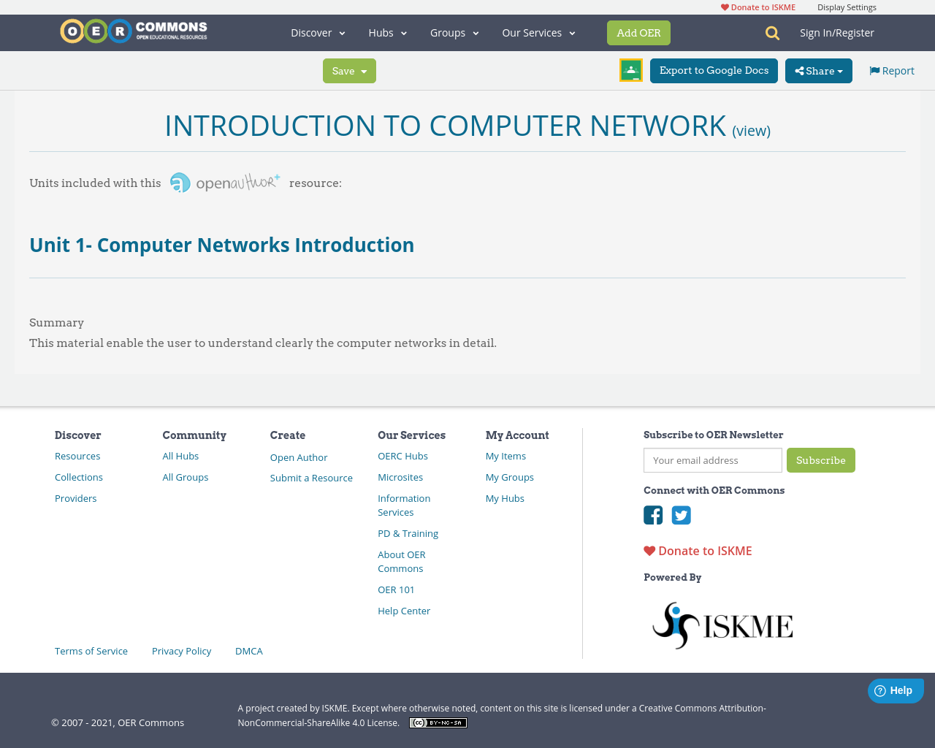The height and width of the screenshot is (748, 935).
Task: Click the Creative Commons license badge
Action: click(x=438, y=722)
